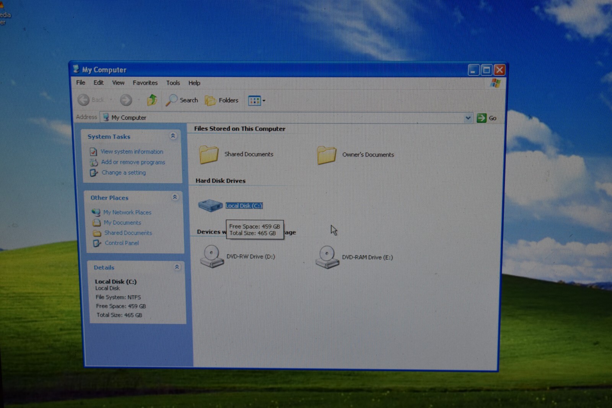Open the Edit menu
This screenshot has height=408, width=612.
pos(98,83)
